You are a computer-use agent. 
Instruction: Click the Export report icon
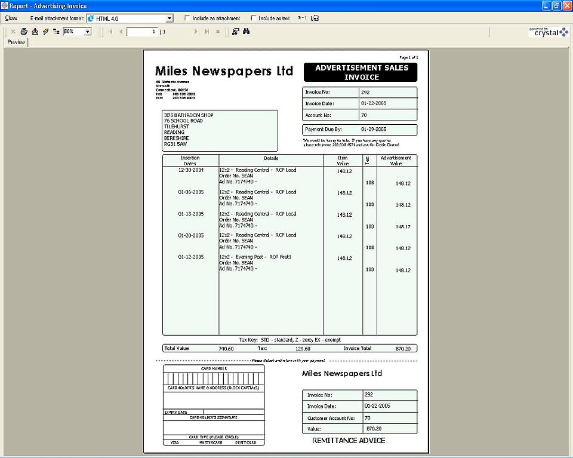pyautogui.click(x=35, y=32)
